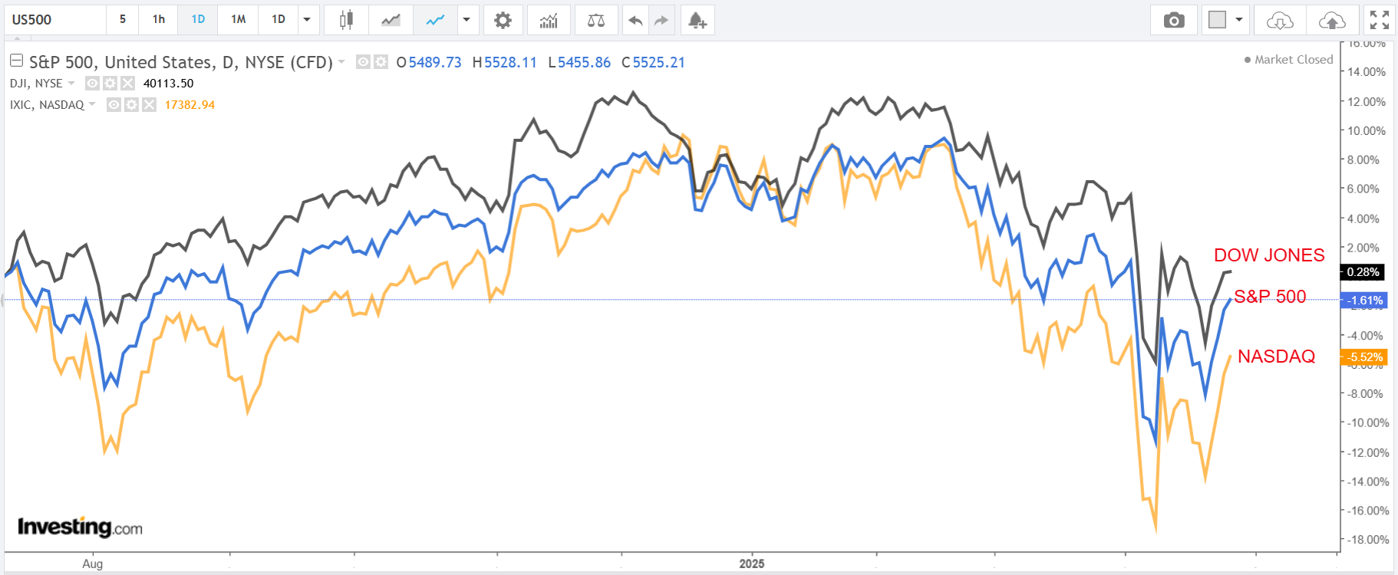The width and height of the screenshot is (1398, 575).
Task: Click the compare symbols scales icon
Action: 596,20
